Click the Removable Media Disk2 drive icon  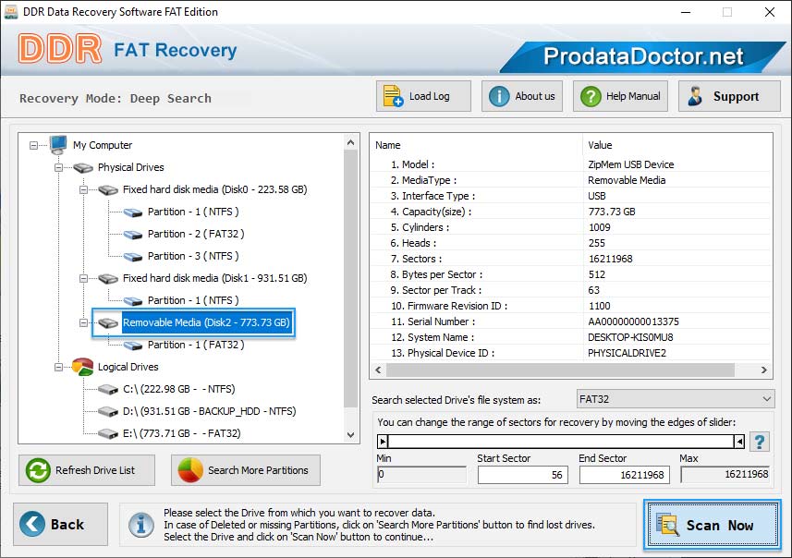coord(108,322)
